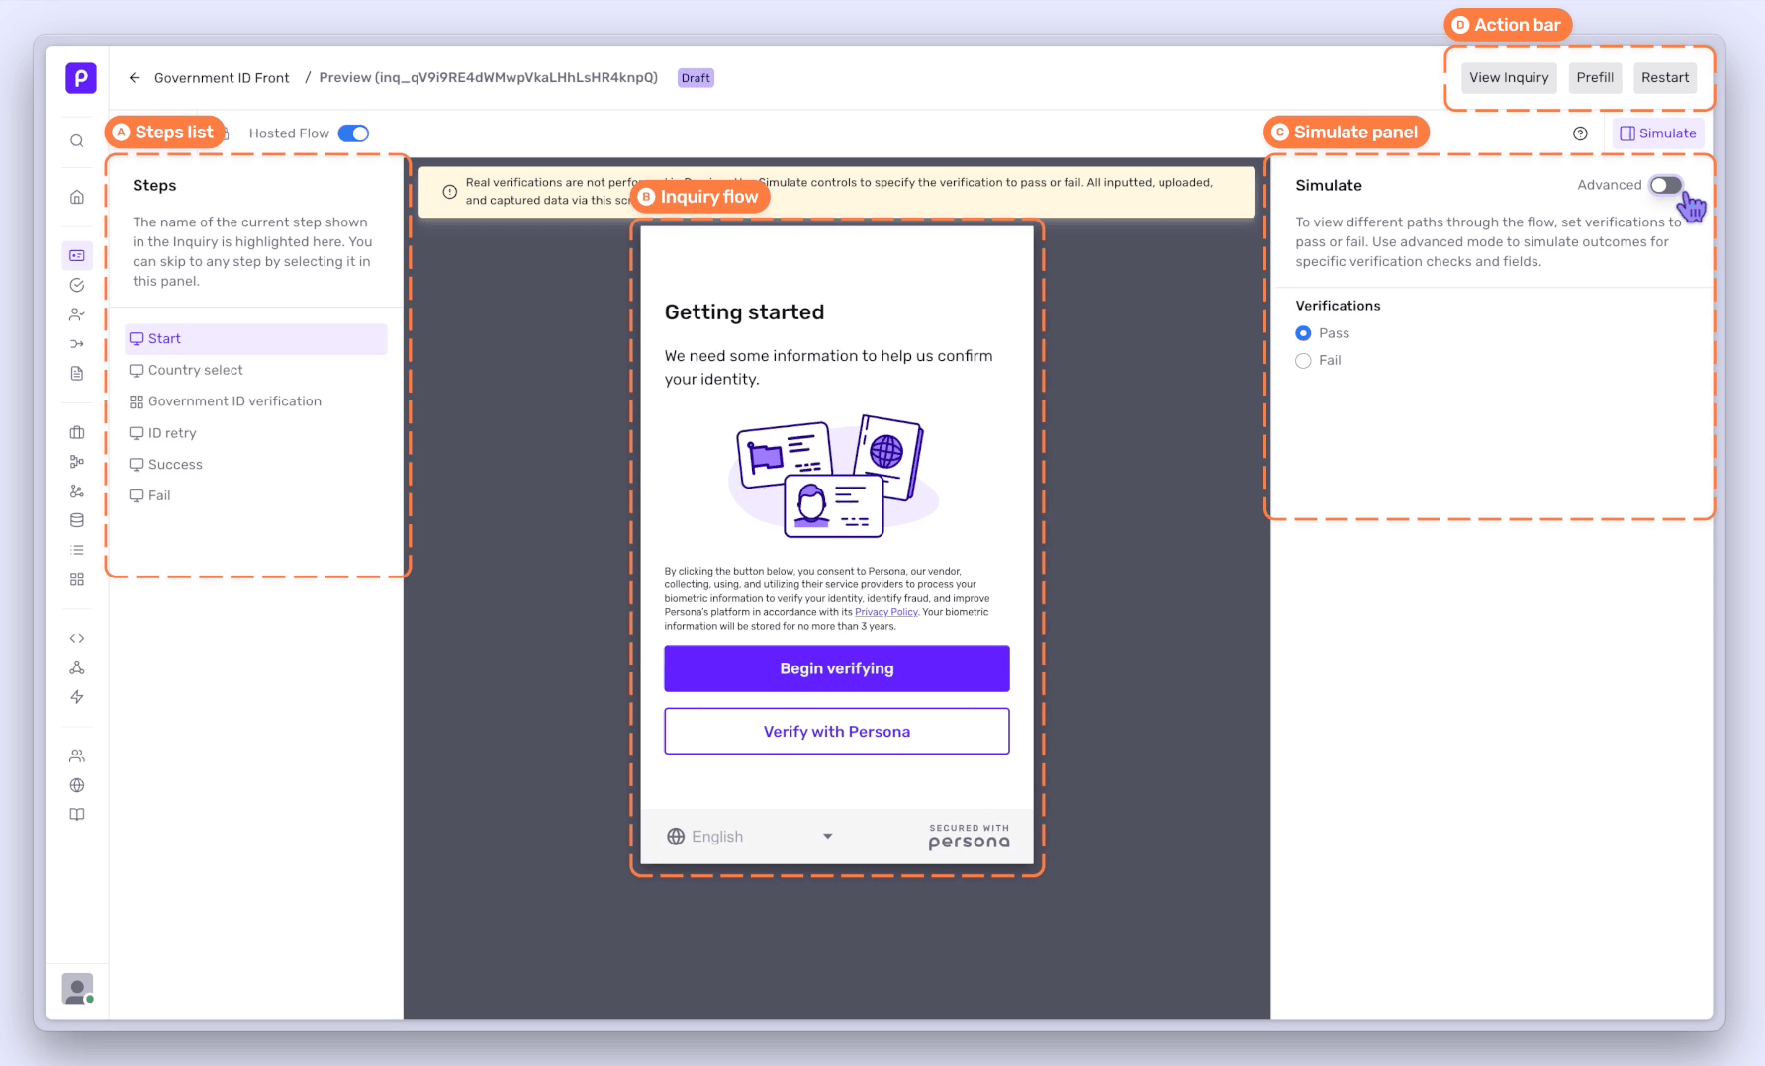Open the four-squares grid sidebar icon

[x=77, y=579]
